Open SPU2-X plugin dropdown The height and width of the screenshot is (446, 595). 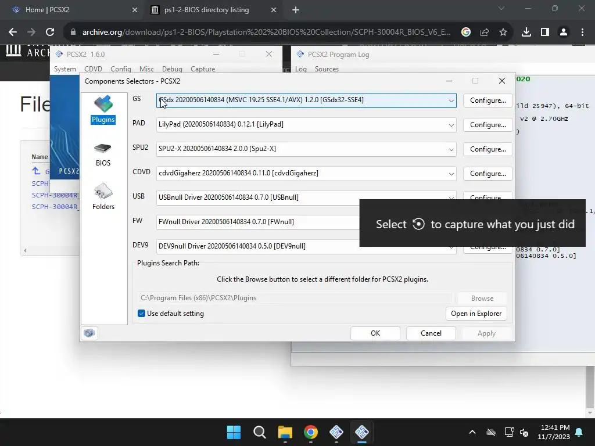pos(451,149)
